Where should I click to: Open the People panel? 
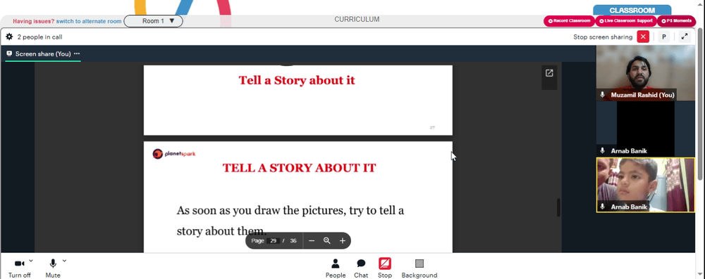[336, 268]
